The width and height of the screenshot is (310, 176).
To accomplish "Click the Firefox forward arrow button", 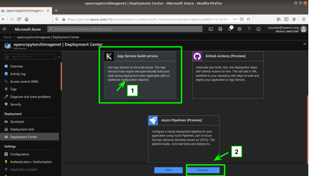I will pos(11,19).
